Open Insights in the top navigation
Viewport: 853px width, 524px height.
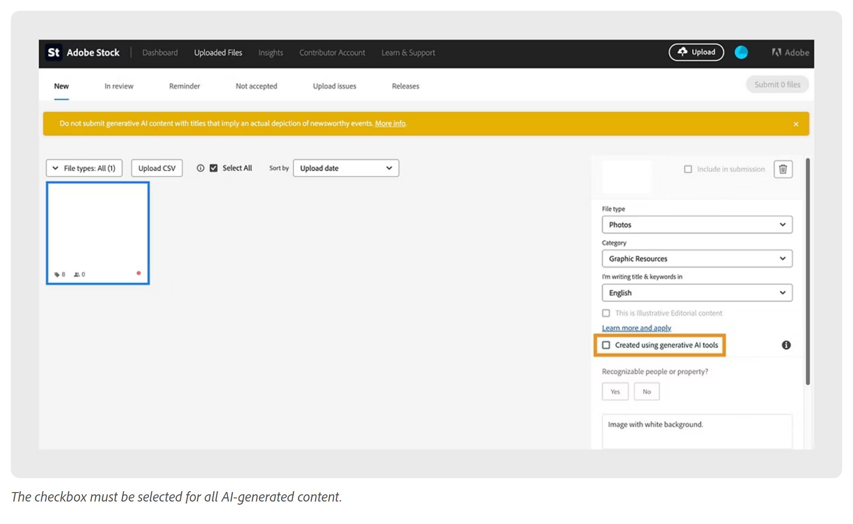click(271, 53)
